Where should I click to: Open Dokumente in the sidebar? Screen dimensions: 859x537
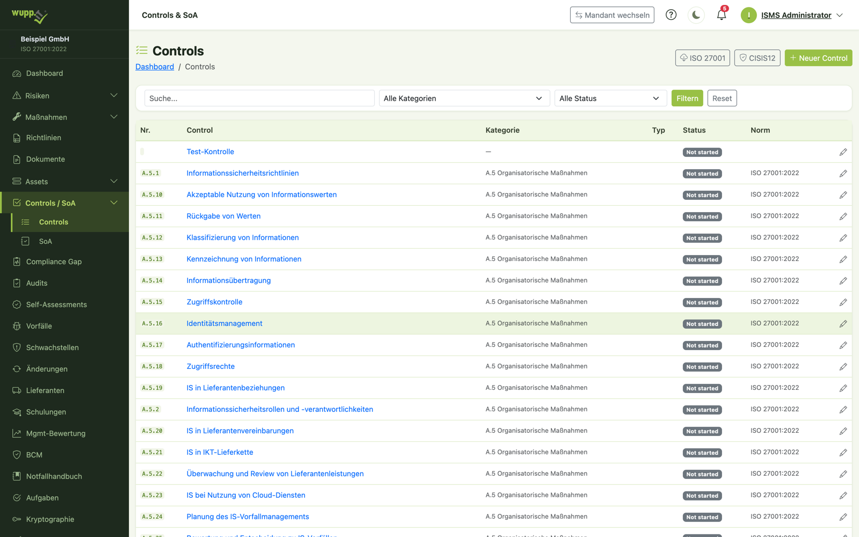64,159
